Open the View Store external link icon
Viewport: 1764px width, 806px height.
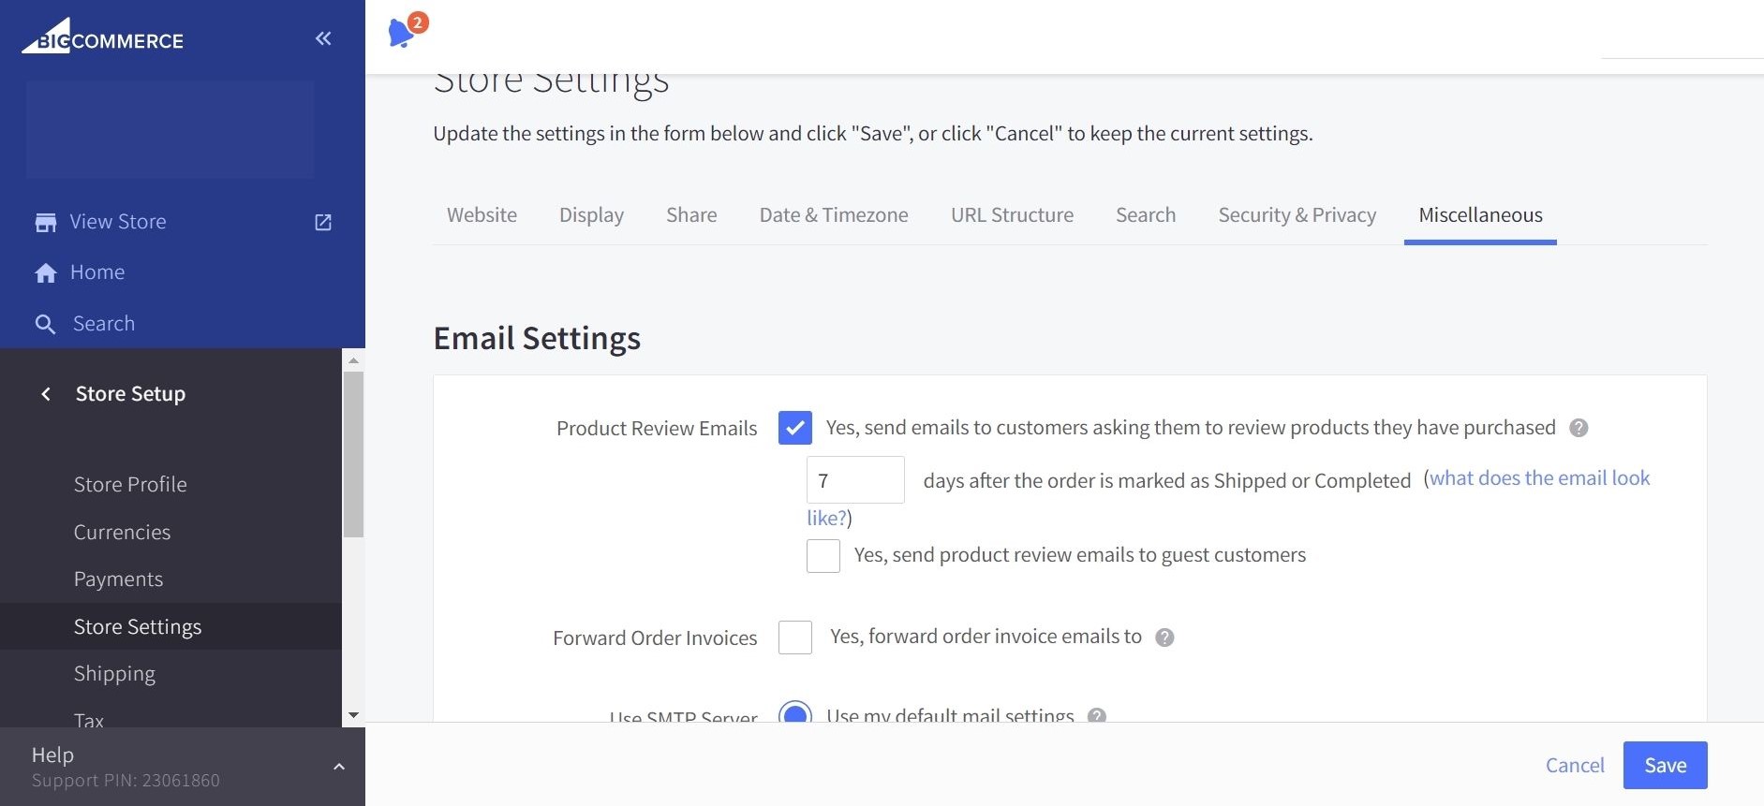click(323, 222)
